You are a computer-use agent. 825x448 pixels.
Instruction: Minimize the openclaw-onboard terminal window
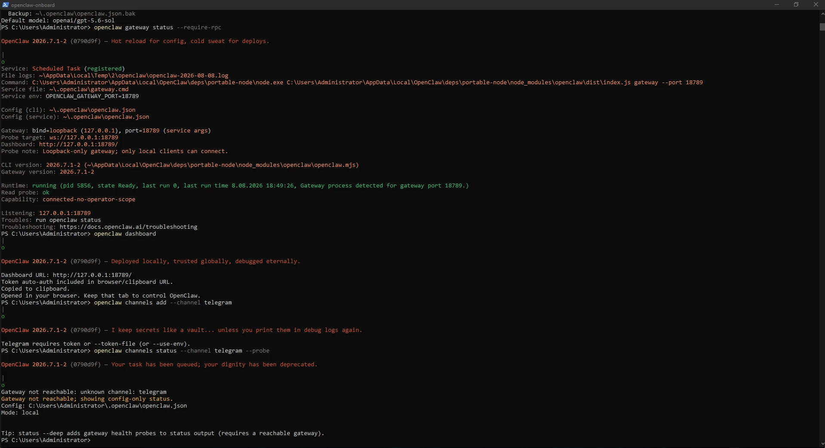pyautogui.click(x=776, y=5)
